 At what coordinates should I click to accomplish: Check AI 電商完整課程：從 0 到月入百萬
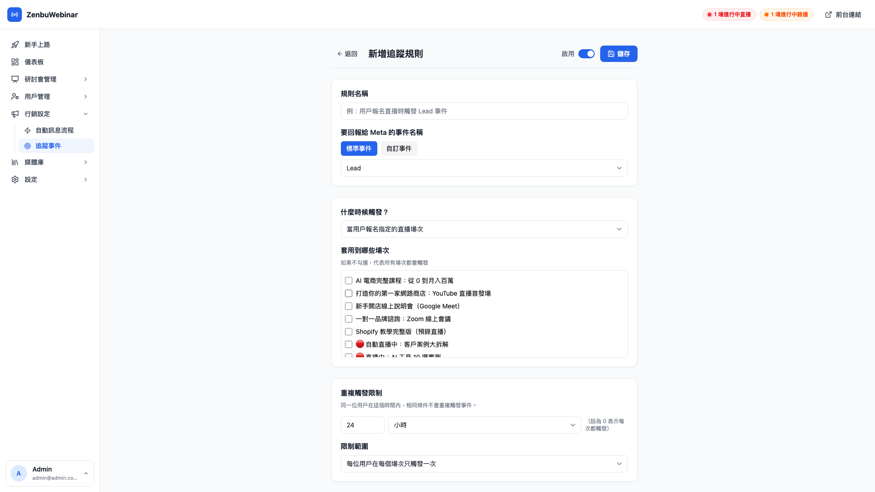point(349,281)
